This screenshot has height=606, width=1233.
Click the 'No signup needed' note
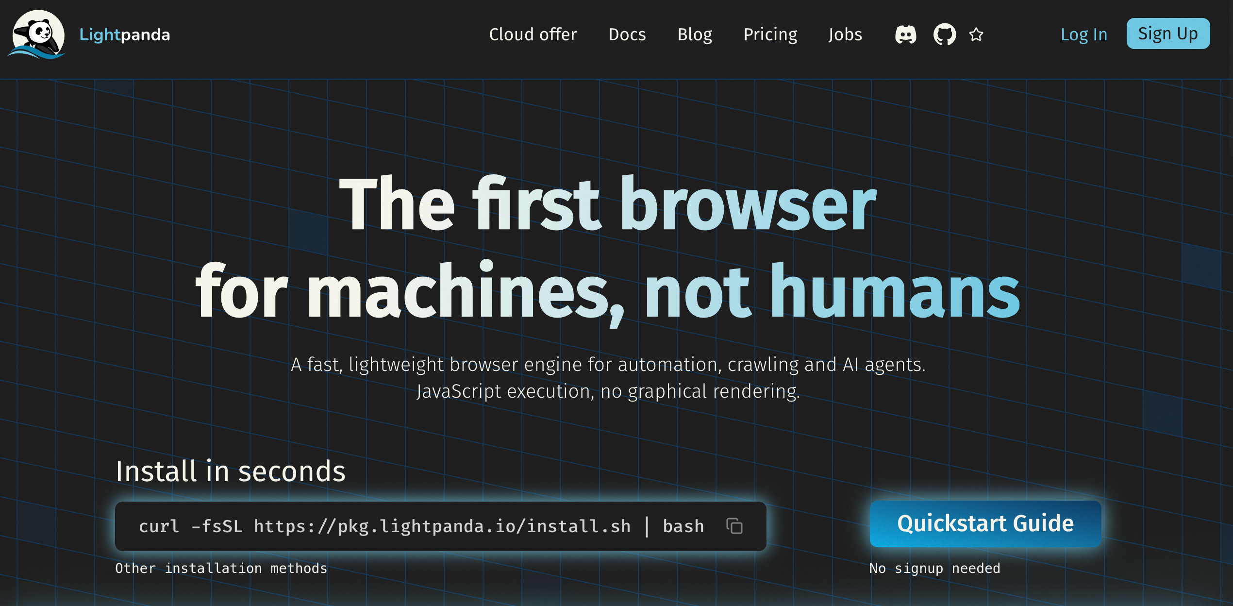click(x=935, y=568)
